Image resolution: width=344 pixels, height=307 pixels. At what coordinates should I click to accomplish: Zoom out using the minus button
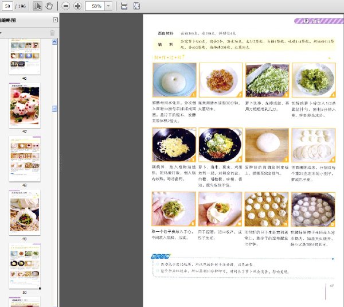[x=65, y=6]
